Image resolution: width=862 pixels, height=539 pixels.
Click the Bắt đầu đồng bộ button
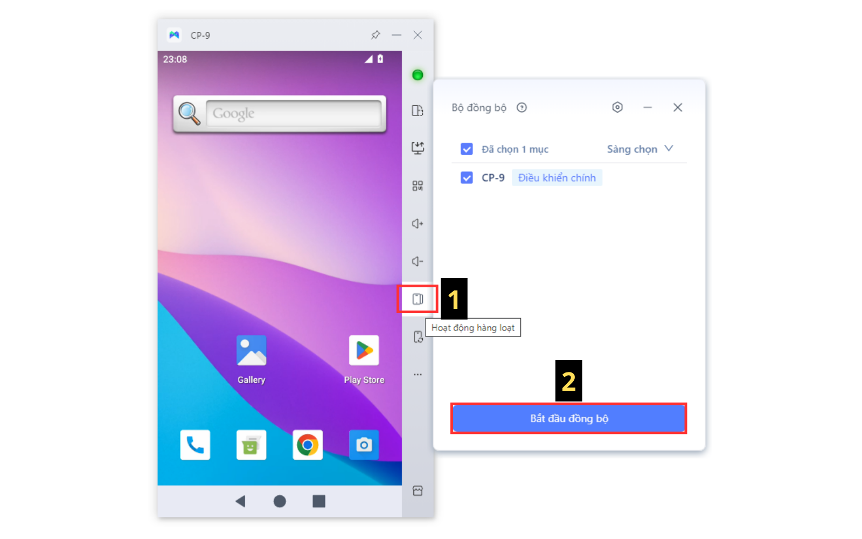tap(569, 418)
